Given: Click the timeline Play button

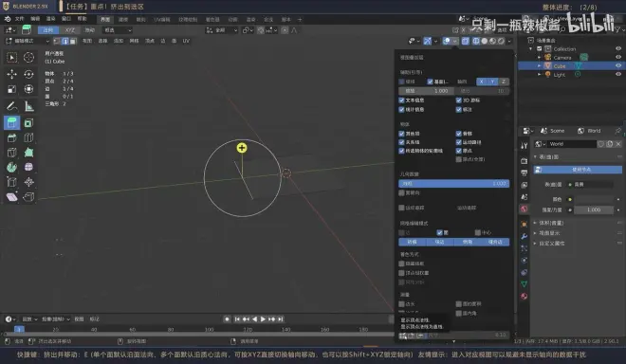Looking at the screenshot, I should click(x=263, y=318).
